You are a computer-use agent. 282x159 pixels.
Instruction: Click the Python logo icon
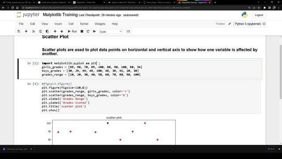click(245, 15)
